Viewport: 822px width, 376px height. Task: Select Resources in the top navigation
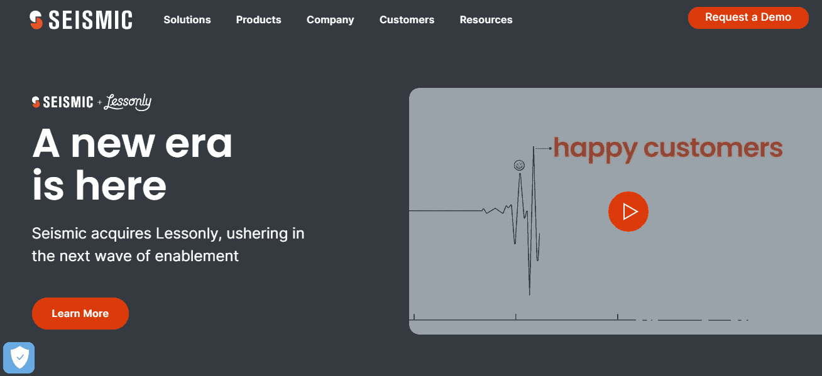click(x=486, y=20)
